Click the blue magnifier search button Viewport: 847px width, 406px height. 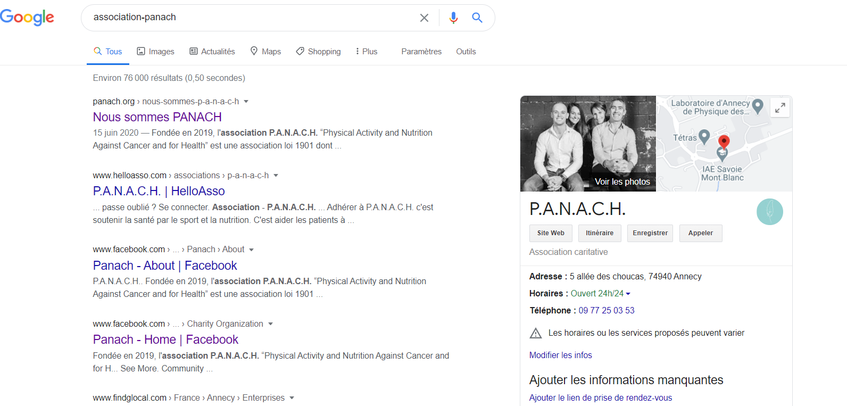point(477,18)
